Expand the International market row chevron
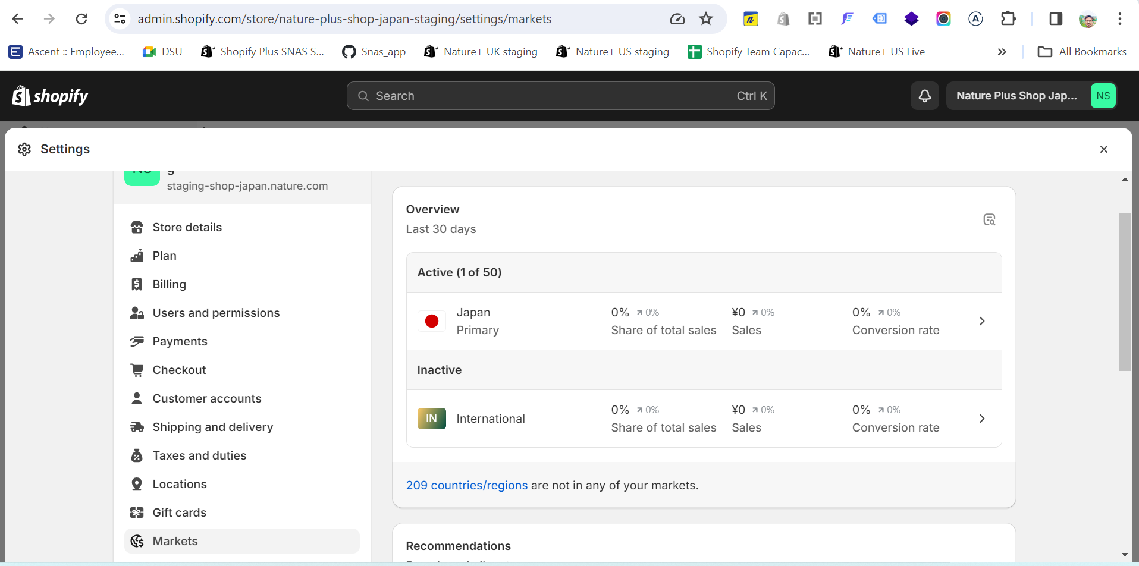Viewport: 1139px width, 566px height. point(982,419)
